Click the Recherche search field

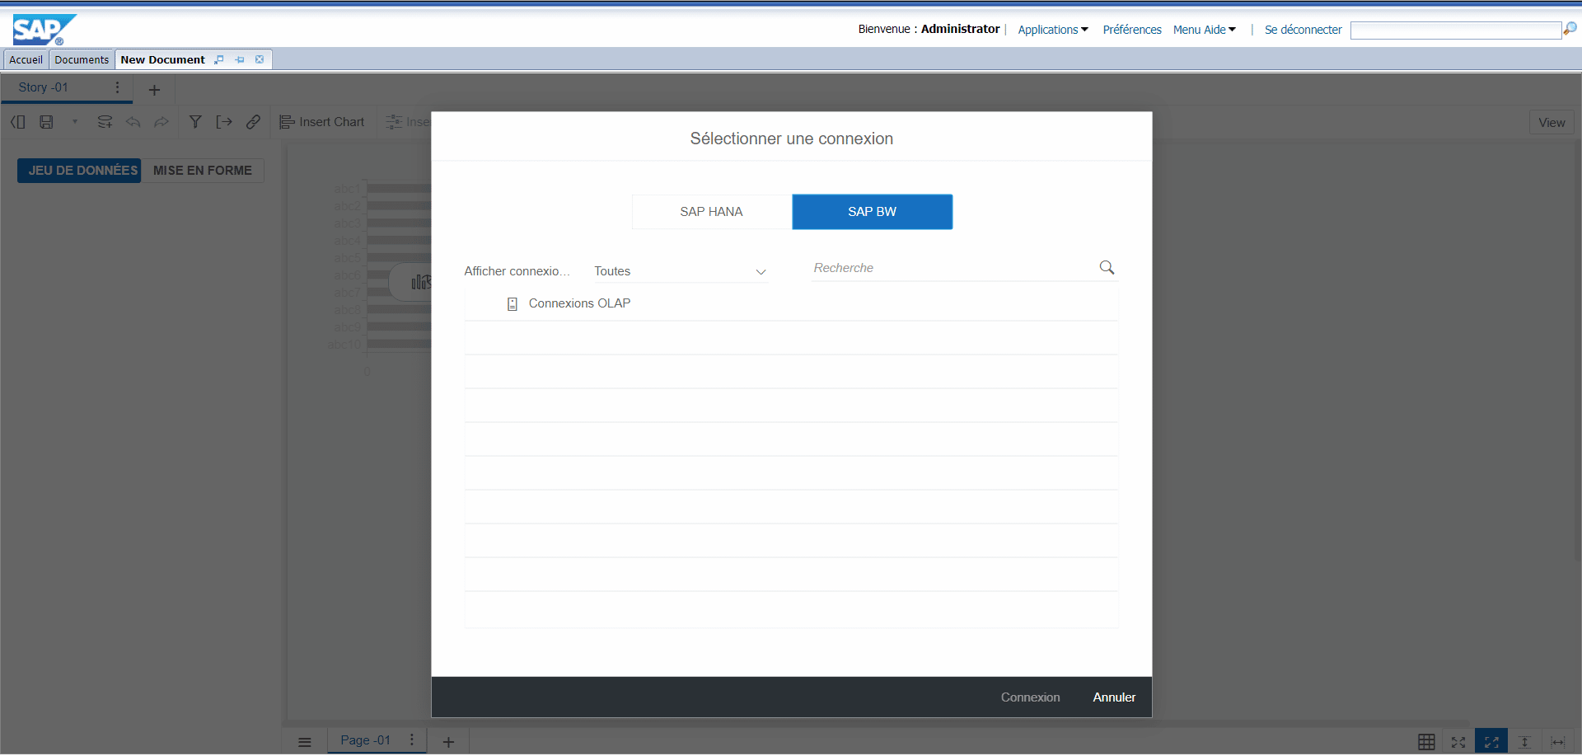point(954,268)
